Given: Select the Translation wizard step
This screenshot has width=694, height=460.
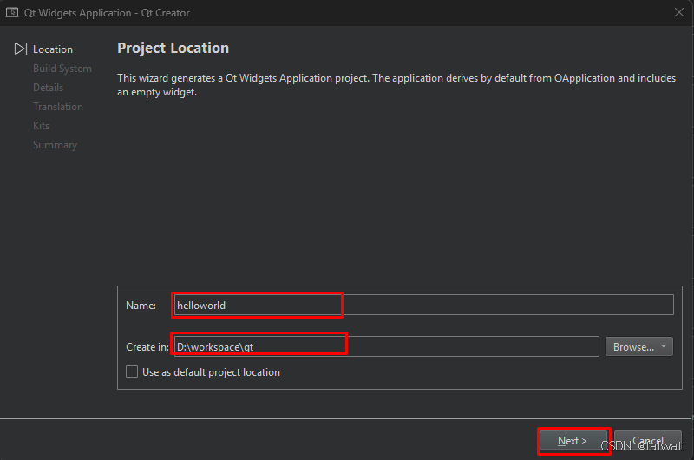Looking at the screenshot, I should 58,107.
